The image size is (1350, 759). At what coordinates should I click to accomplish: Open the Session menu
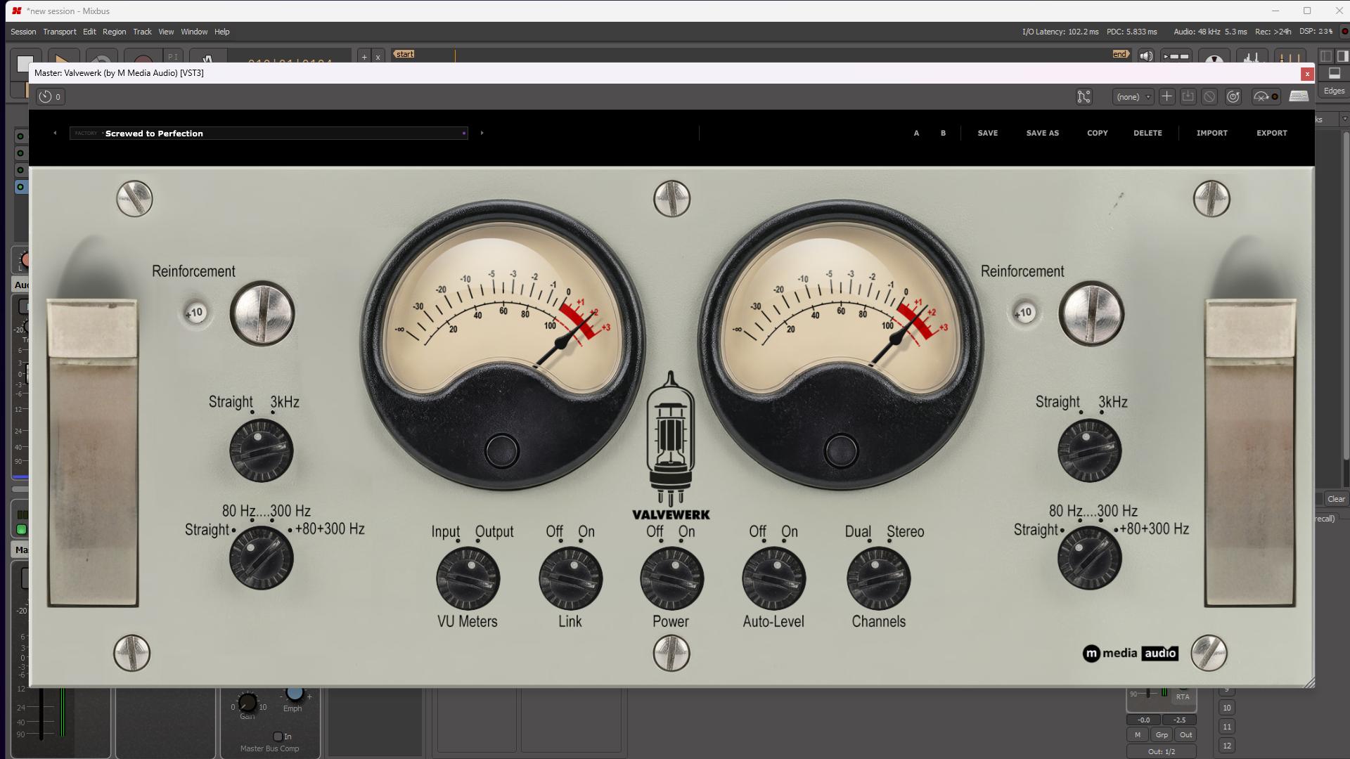23,32
